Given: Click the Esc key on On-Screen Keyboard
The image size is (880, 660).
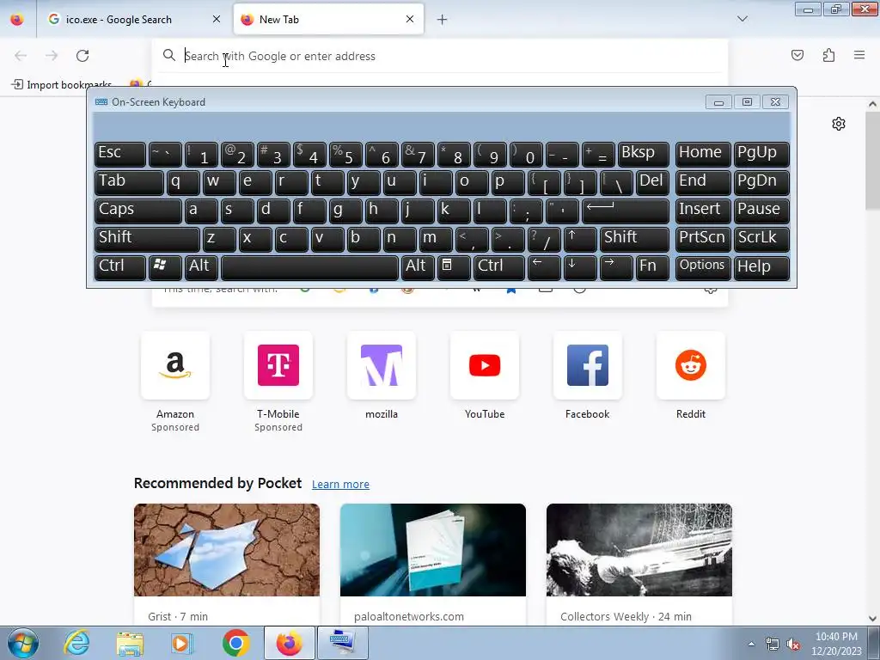Looking at the screenshot, I should pos(120,154).
